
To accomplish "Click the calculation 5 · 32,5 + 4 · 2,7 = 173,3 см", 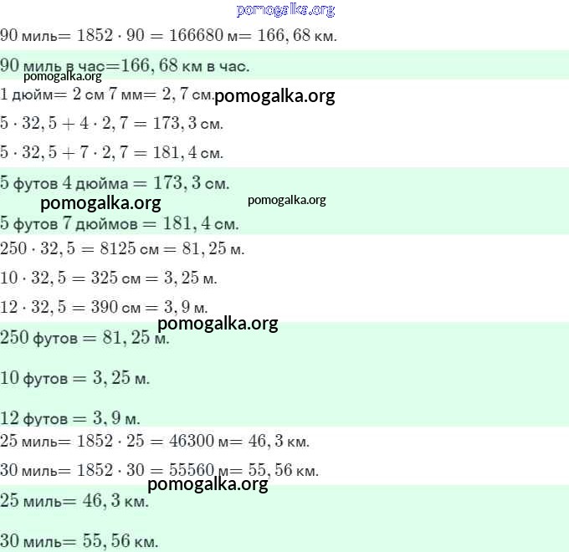I will (112, 124).
